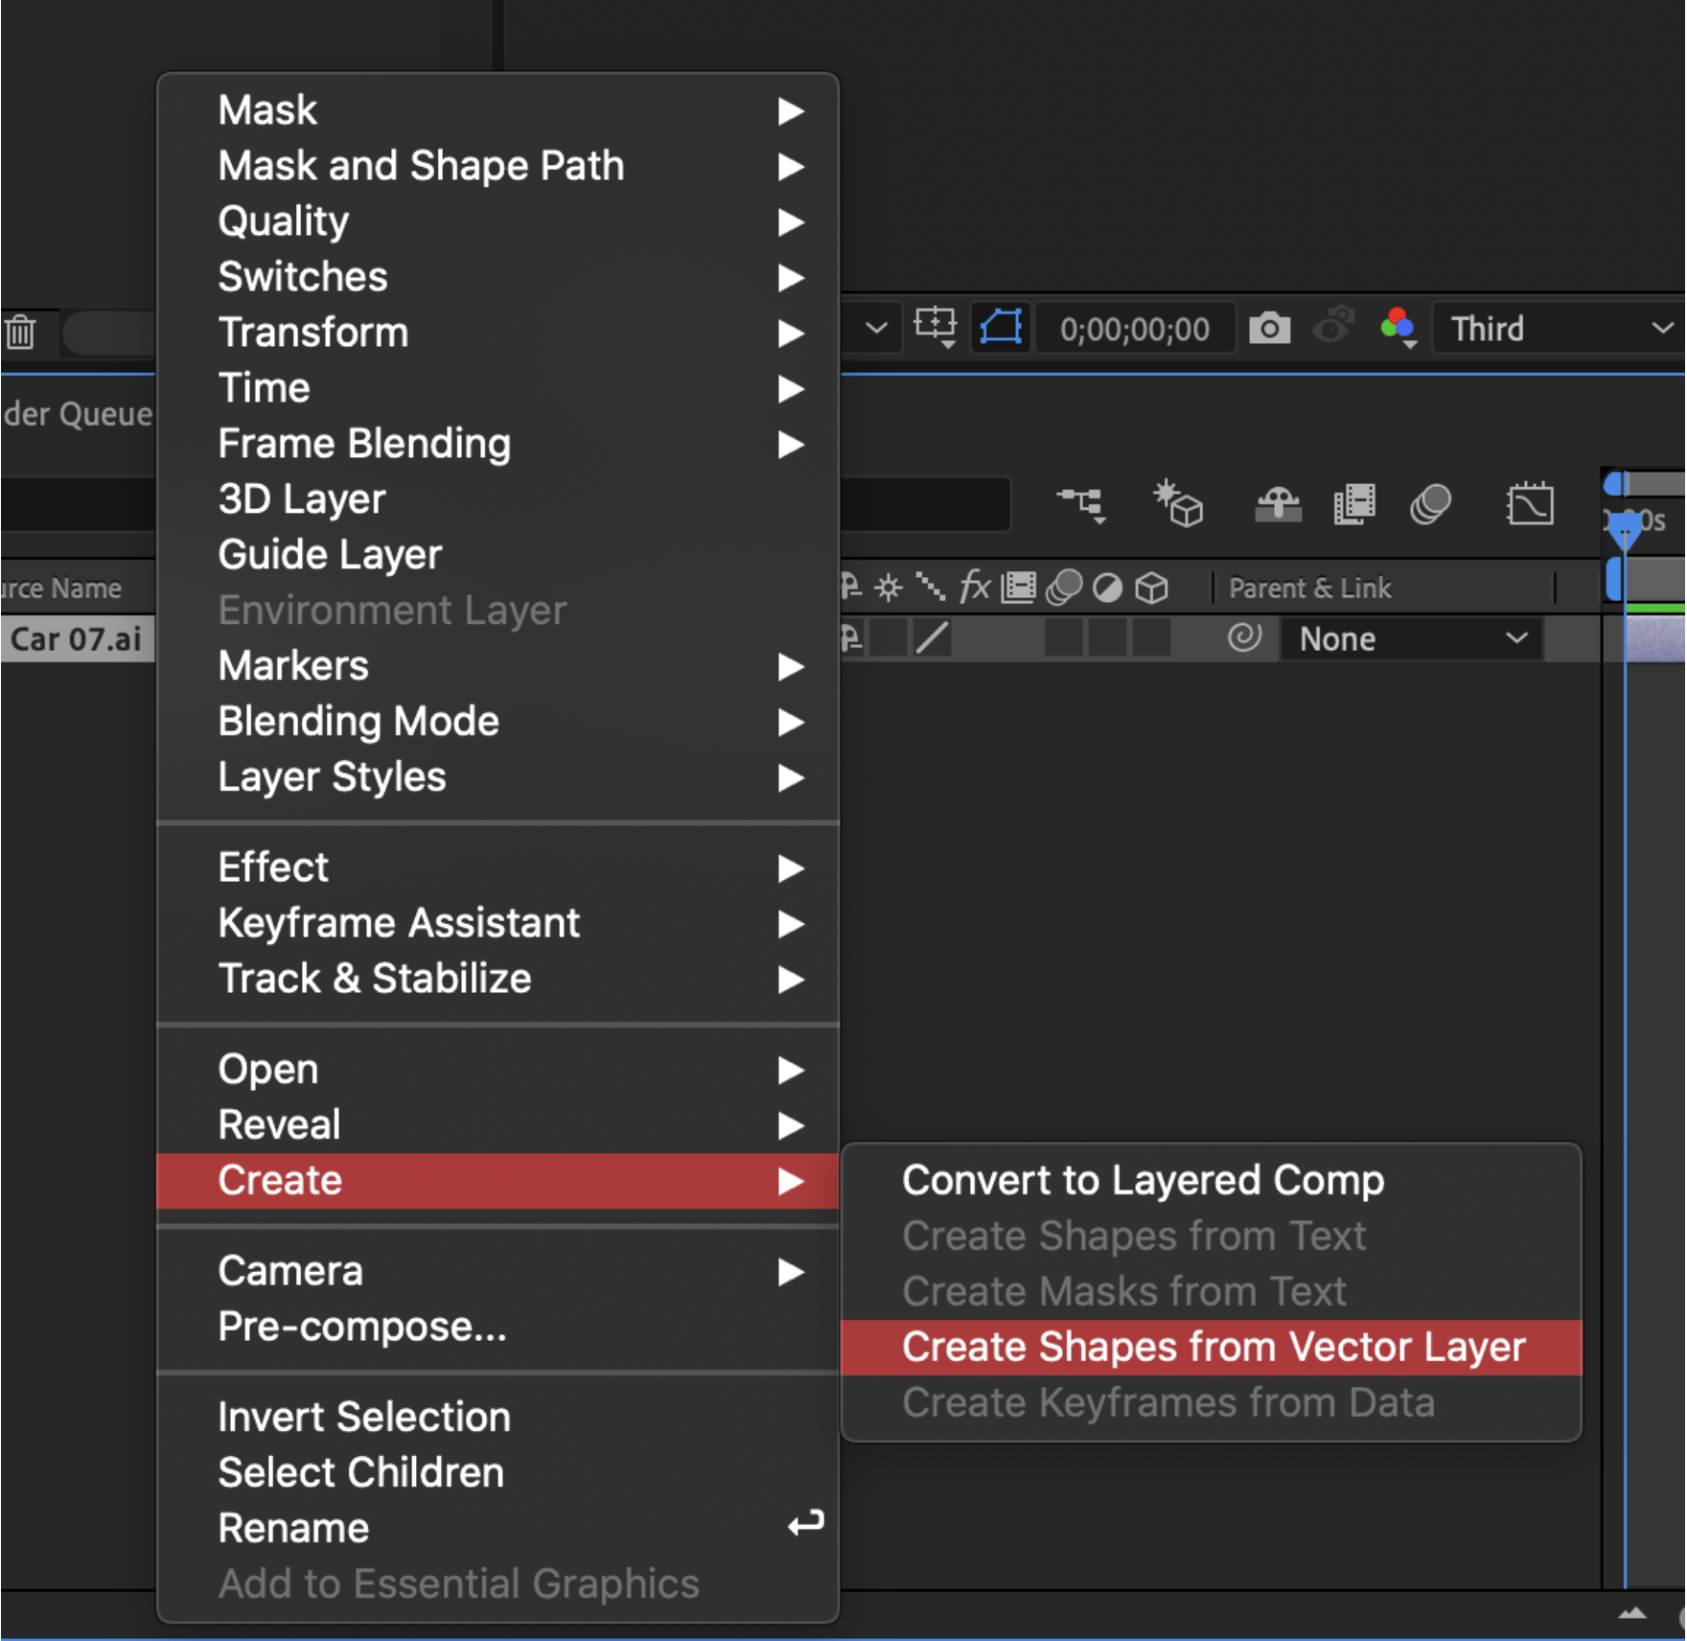Choose Select Children
Image resolution: width=1687 pixels, height=1641 pixels.
(498, 1473)
